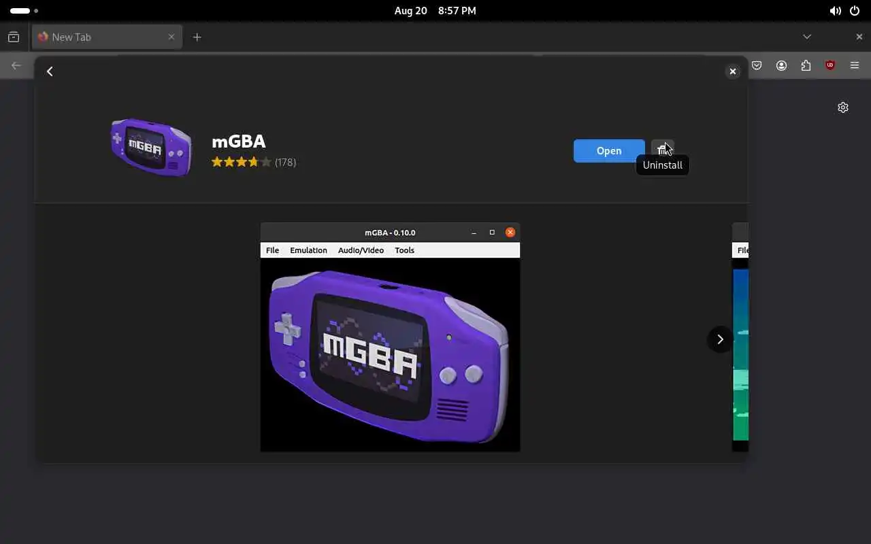Viewport: 871px width, 544px height.
Task: Click the partially visible second screenshot
Action: (740, 337)
